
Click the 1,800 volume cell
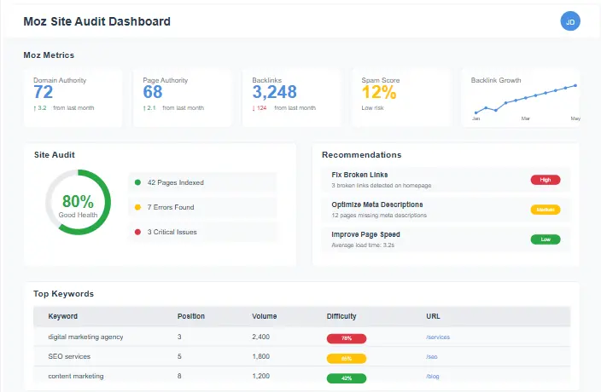[x=260, y=356]
